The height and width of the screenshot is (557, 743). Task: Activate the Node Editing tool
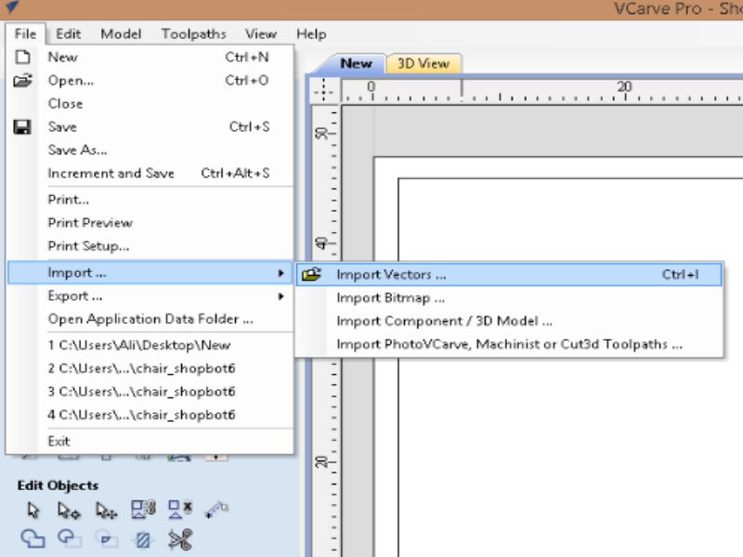pyautogui.click(x=69, y=510)
